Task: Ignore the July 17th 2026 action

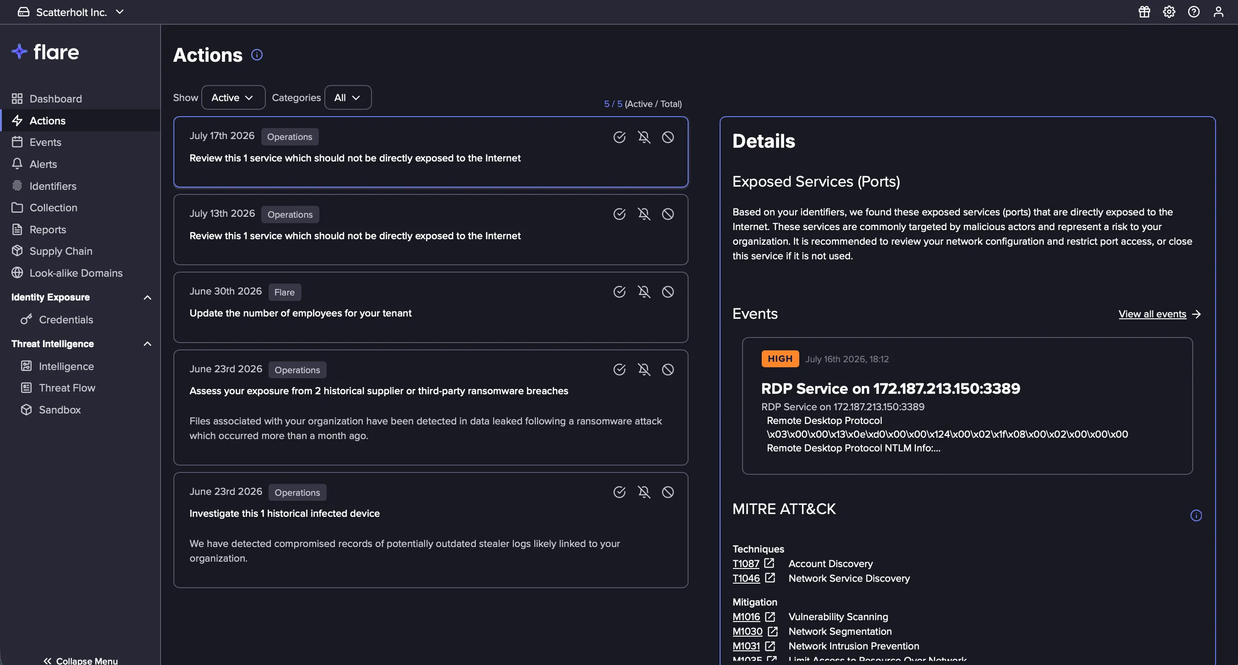Action: click(x=668, y=137)
